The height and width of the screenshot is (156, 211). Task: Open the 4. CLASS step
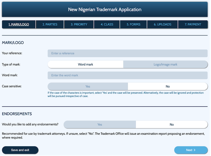pos(107,24)
